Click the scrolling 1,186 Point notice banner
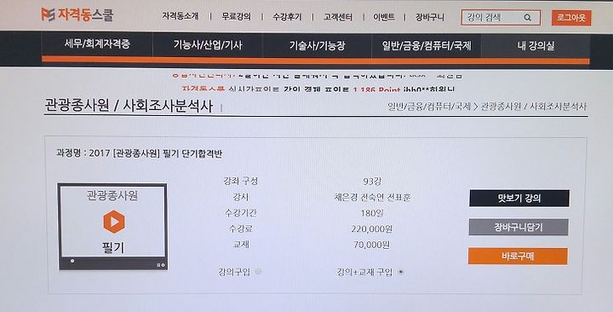This screenshot has width=613, height=312. coord(318,90)
